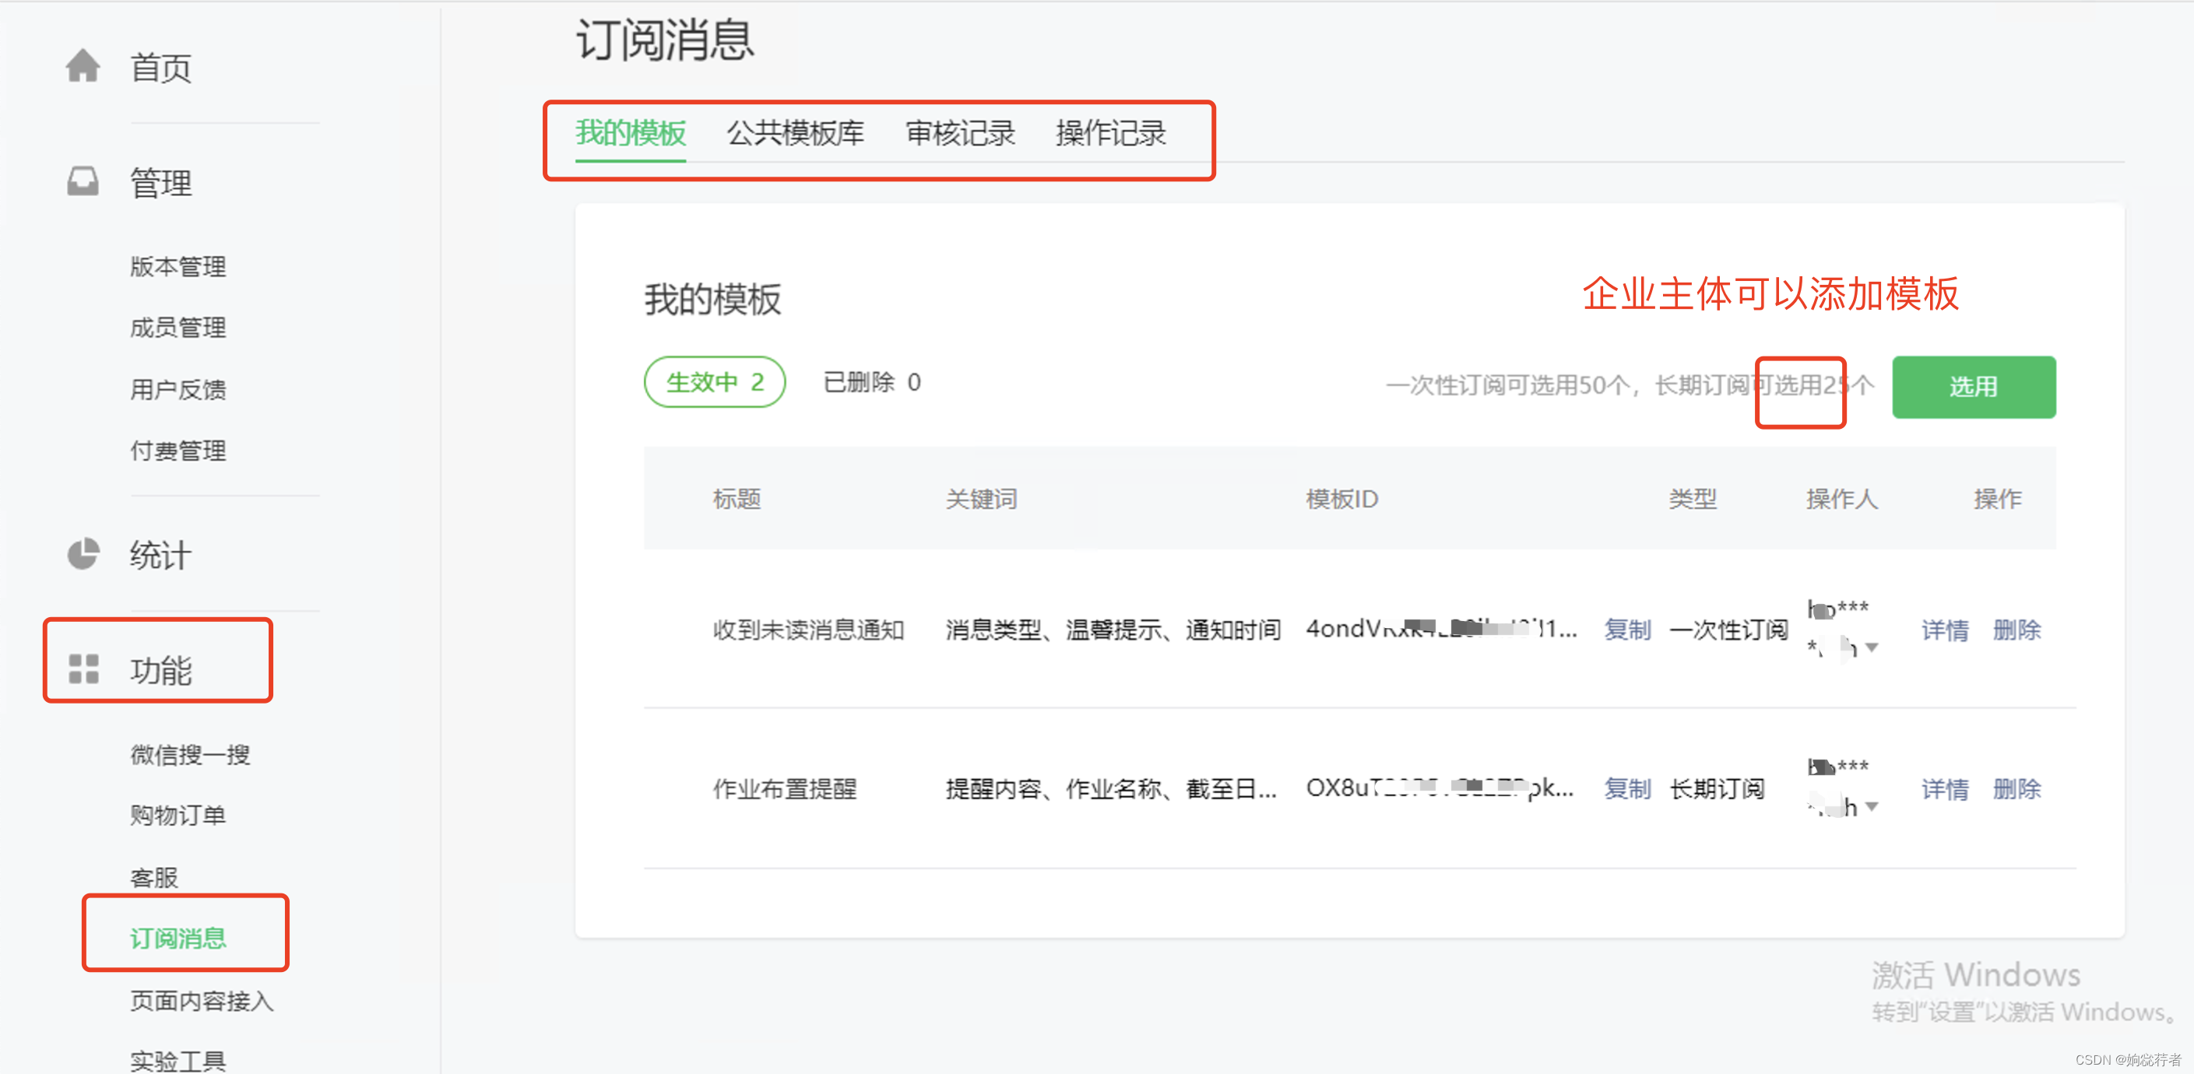Viewport: 2194px width, 1074px height.
Task: Go to 版本管理 in sidebar
Action: [178, 267]
